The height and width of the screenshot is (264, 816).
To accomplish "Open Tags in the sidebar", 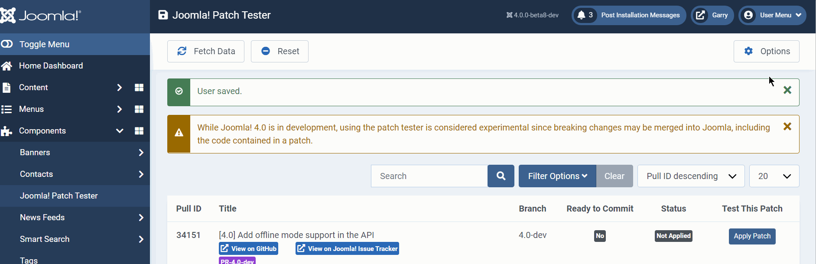I will point(29,260).
